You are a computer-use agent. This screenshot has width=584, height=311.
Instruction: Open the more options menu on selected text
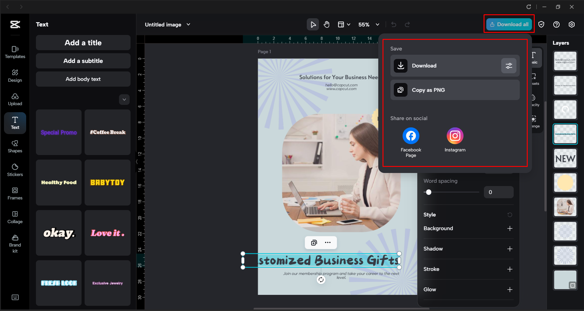click(x=328, y=242)
